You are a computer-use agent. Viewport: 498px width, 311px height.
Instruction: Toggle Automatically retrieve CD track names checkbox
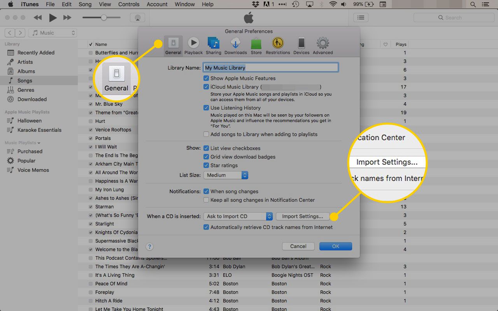[206, 227]
